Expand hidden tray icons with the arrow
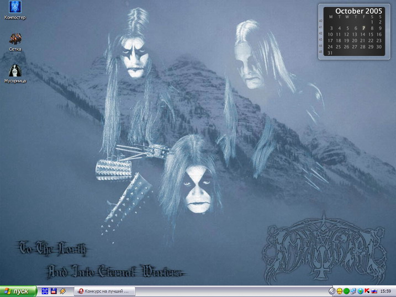 (x=332, y=291)
